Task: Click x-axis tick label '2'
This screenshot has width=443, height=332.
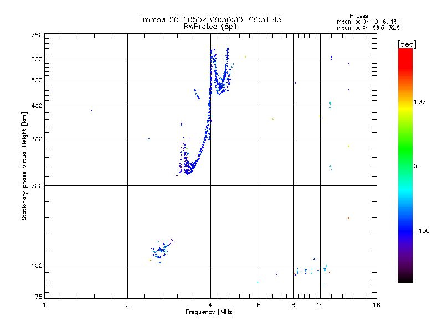Action: coord(127,305)
